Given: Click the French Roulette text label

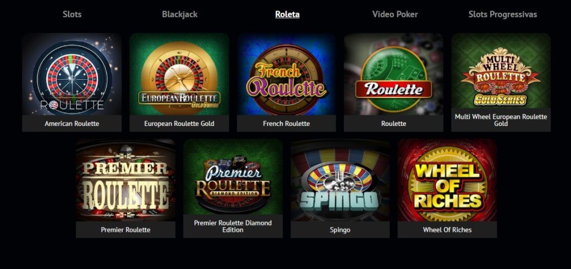Looking at the screenshot, I should coord(286,124).
